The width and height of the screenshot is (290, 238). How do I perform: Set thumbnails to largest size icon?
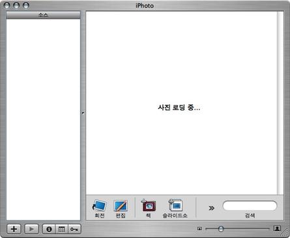[277, 228]
